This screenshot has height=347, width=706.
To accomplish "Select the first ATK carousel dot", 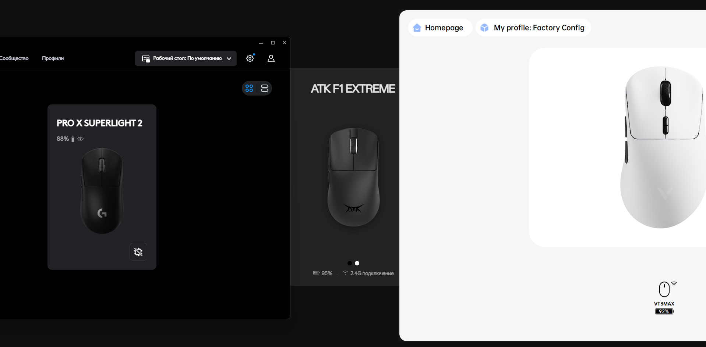I will click(350, 263).
